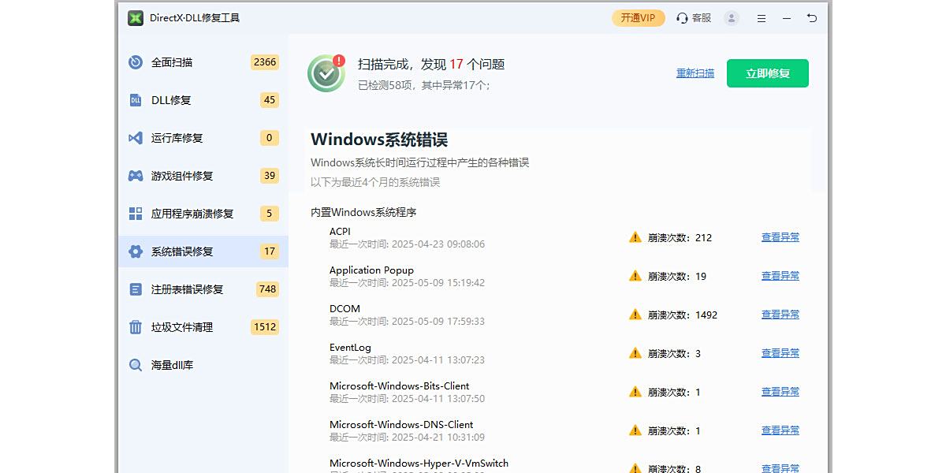
Task: Open 查看异常 for DCOM
Action: tap(780, 315)
